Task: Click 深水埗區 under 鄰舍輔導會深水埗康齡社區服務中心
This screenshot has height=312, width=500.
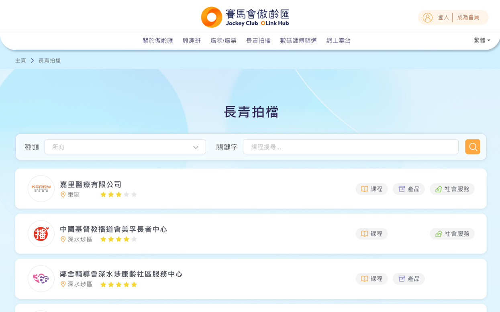Action: 80,284
